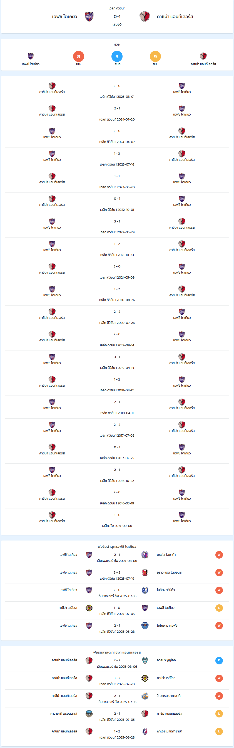
Task: Open the league cup match 2015-09-06
Action: tap(117, 520)
